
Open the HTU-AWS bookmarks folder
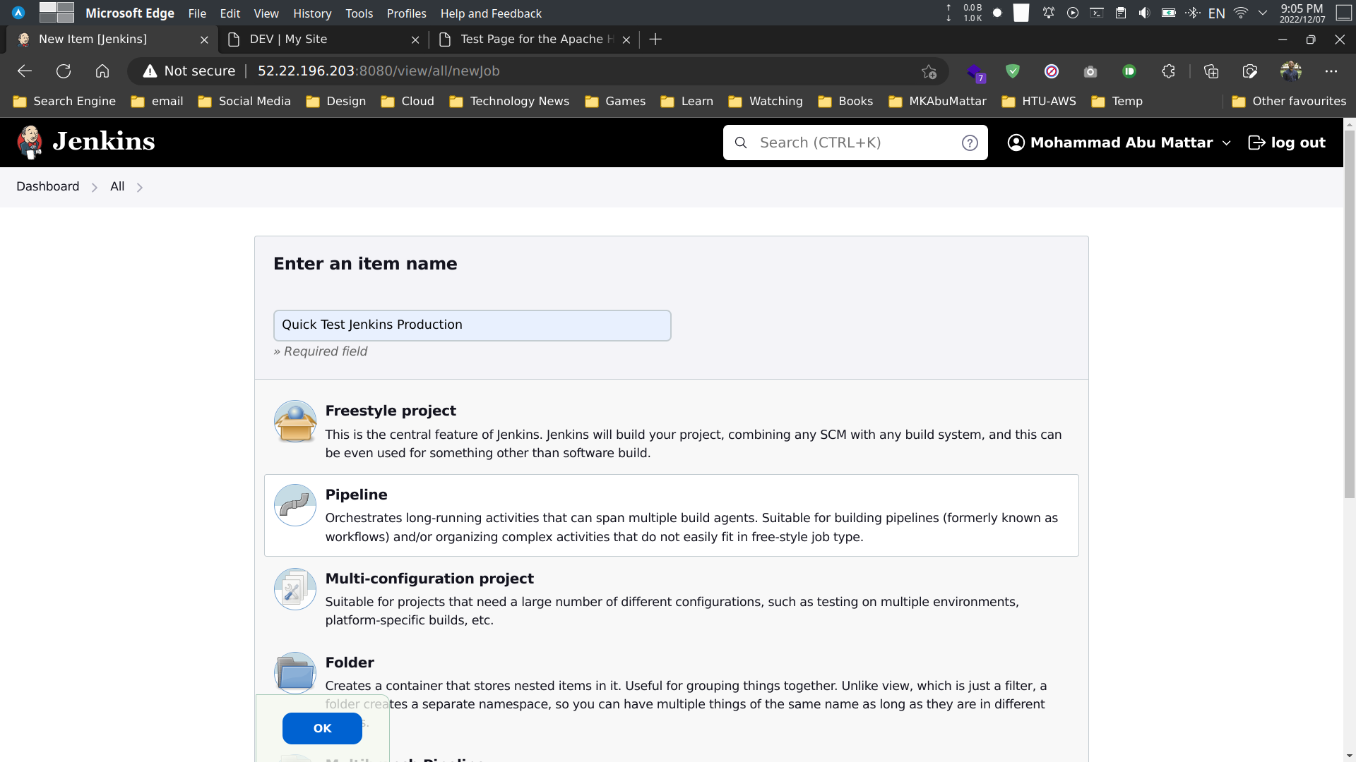click(x=1039, y=102)
